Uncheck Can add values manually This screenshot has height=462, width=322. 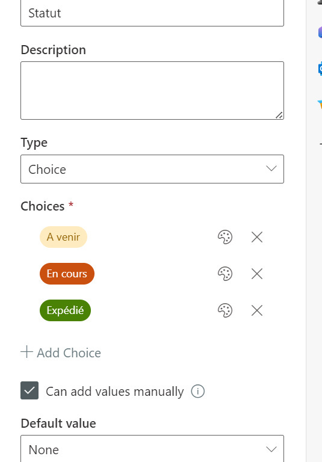tap(29, 390)
